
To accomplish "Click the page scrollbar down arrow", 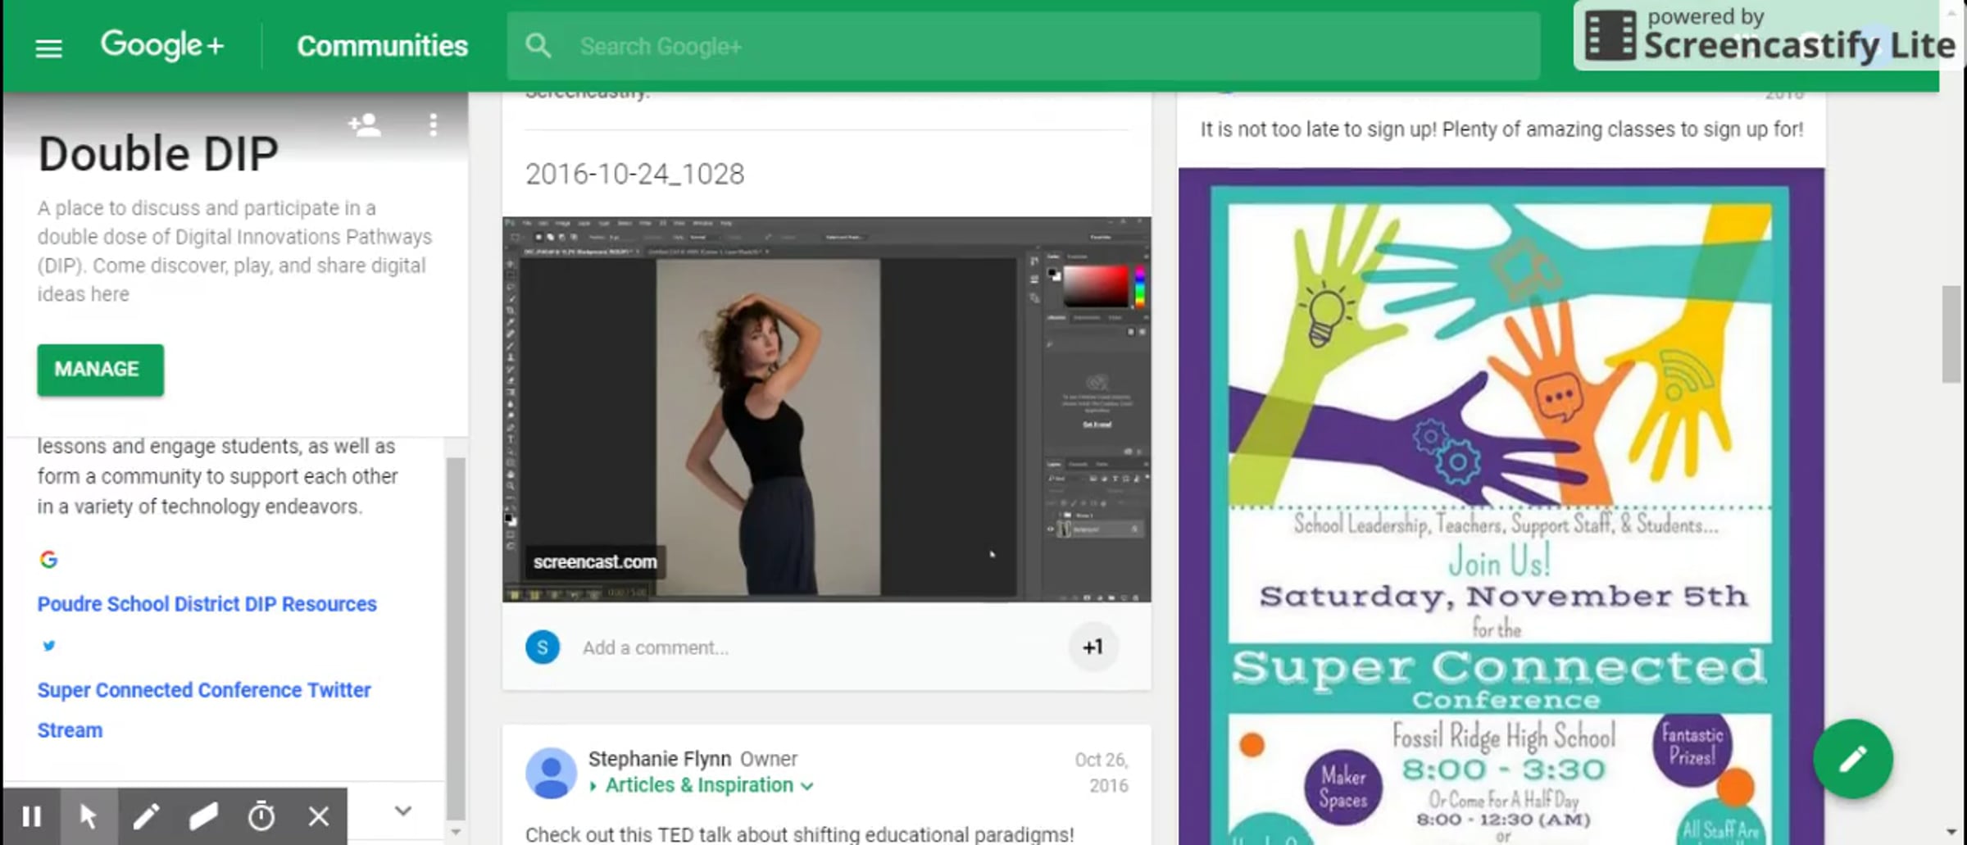I will tap(1951, 833).
